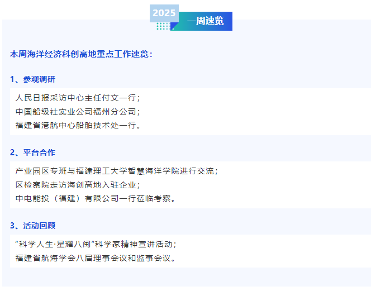Image resolution: width=371 pixels, height=291 pixels.
Task: Click the 一周速览 banner title
Action: coord(205,21)
